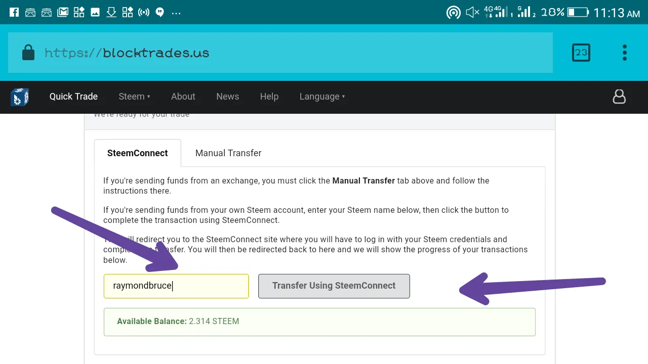Screen dimensions: 648x364
Task: Select the SteemConnect tab
Action: pos(138,153)
